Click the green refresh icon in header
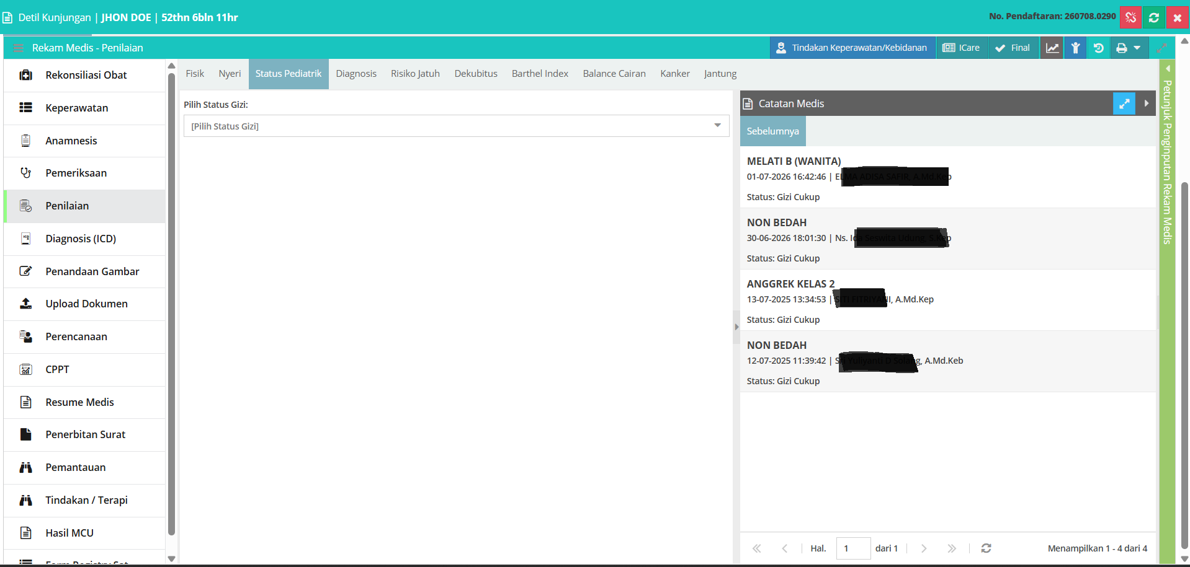 (1154, 17)
